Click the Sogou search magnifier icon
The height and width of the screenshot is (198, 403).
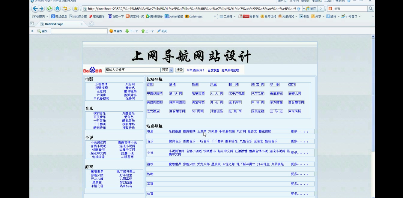pos(371,9)
